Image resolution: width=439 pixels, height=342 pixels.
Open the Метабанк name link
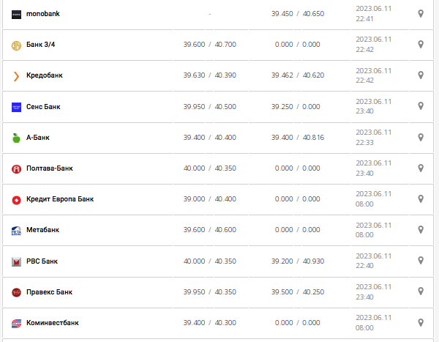(43, 230)
